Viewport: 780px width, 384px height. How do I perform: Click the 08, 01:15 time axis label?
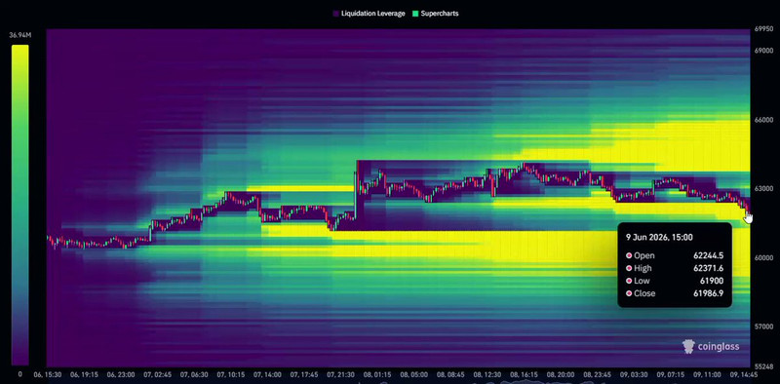pyautogui.click(x=377, y=374)
